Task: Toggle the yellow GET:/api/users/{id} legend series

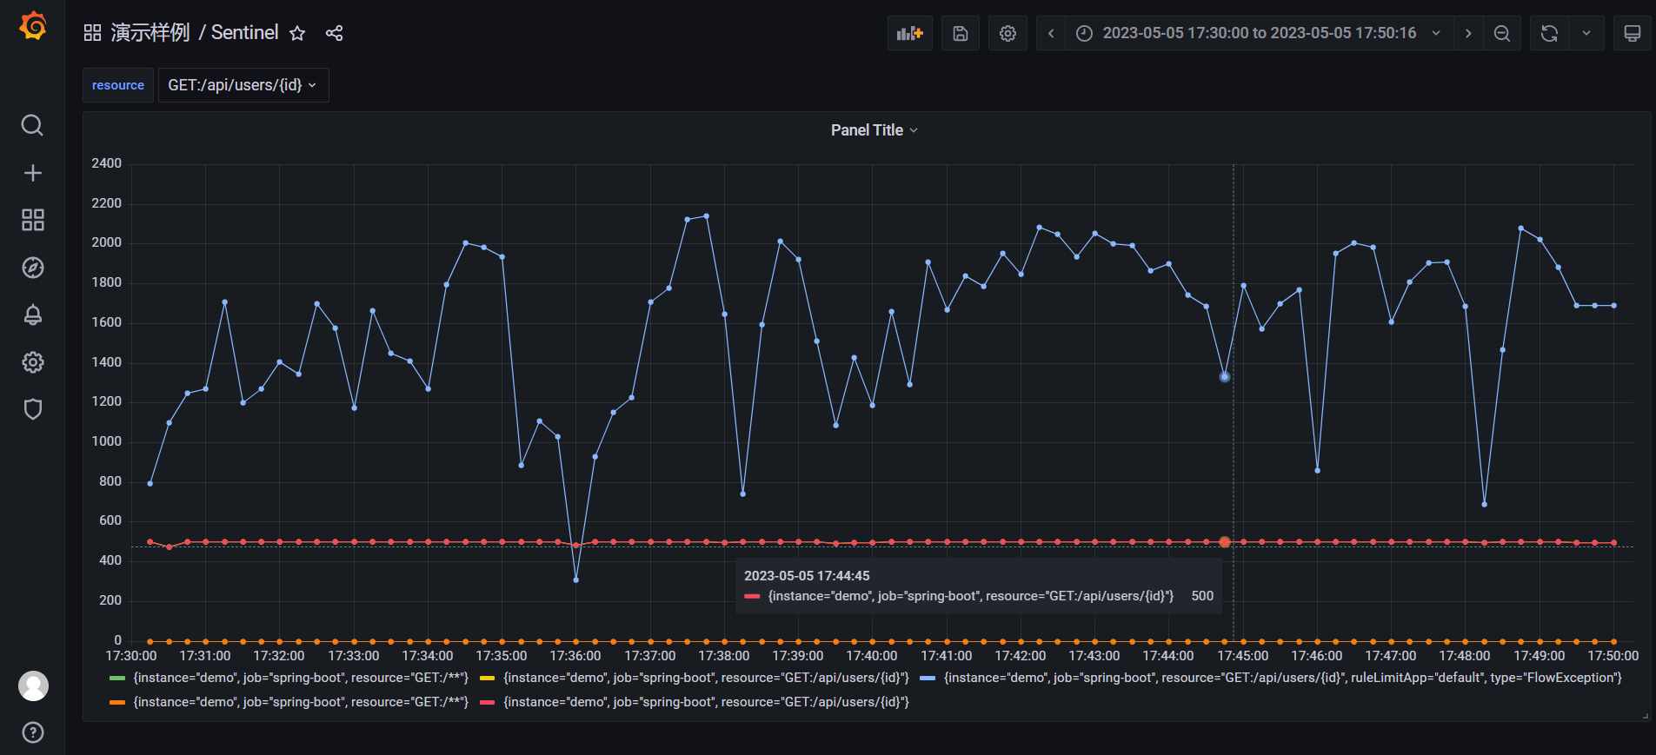Action: [x=706, y=678]
